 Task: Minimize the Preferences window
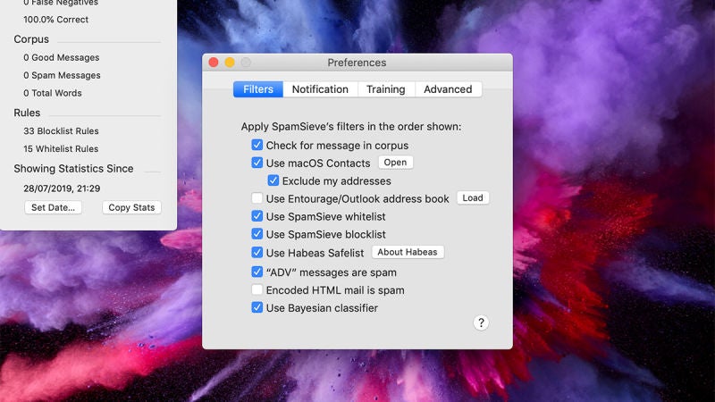pos(230,63)
